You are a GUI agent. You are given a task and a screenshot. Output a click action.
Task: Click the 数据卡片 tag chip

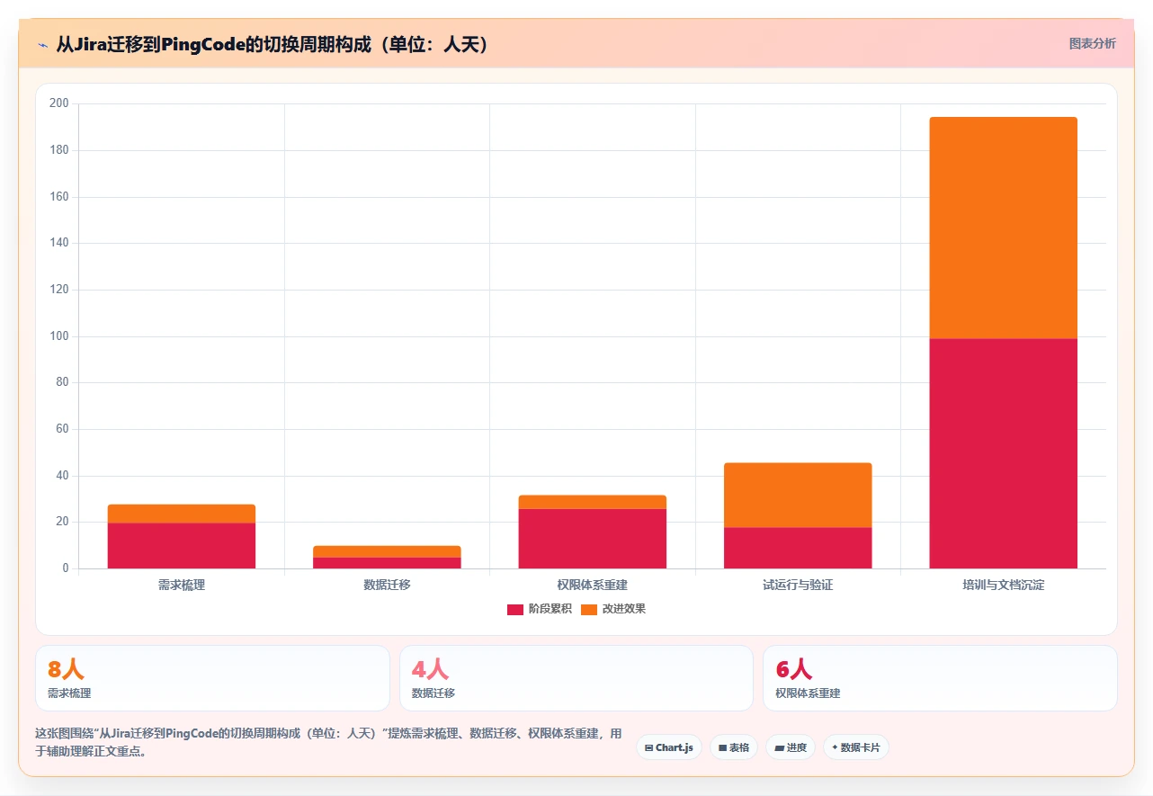[856, 747]
